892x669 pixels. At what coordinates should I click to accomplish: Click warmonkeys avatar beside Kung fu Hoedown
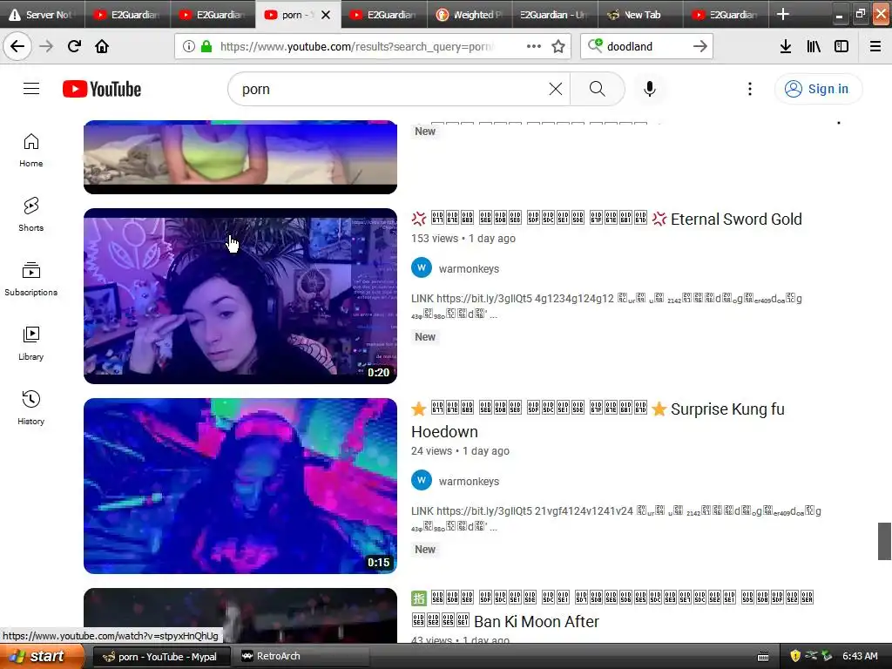(x=422, y=480)
